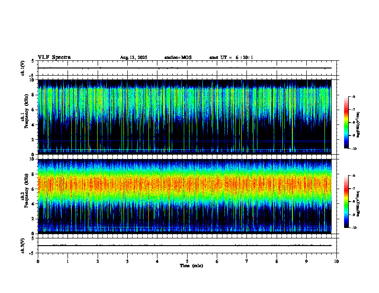
Task: Click the ch.2 colorbar log(PSD) label
Action: [x=358, y=203]
